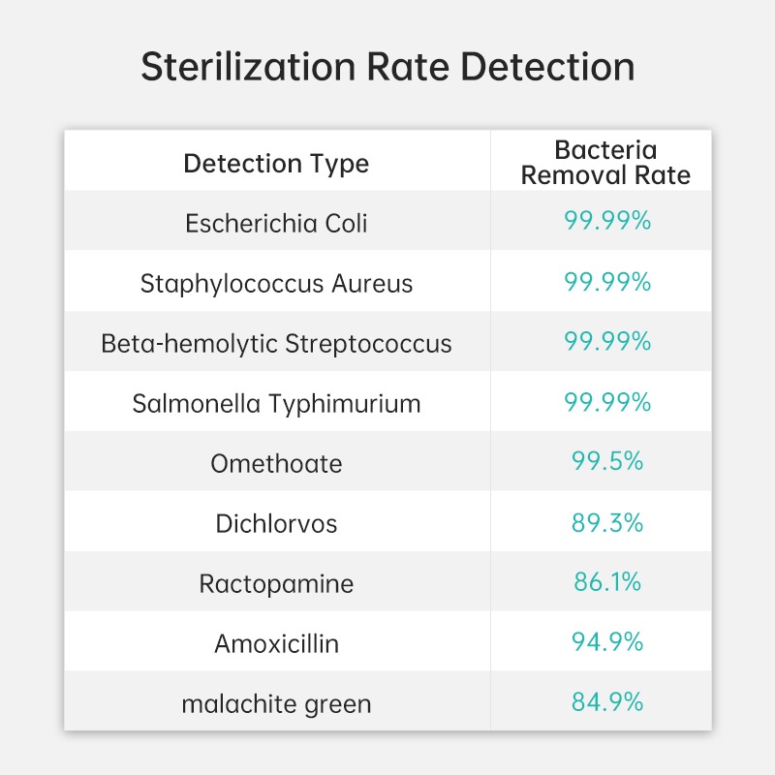Click the Bacteria Removal Rate column header
Image resolution: width=775 pixels, height=775 pixels.
pos(605,163)
